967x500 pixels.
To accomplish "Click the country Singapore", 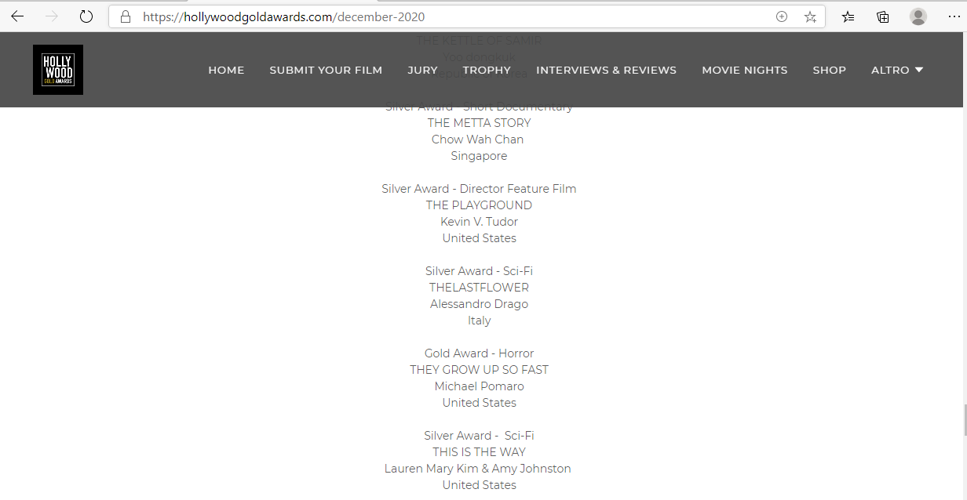I will coord(479,156).
